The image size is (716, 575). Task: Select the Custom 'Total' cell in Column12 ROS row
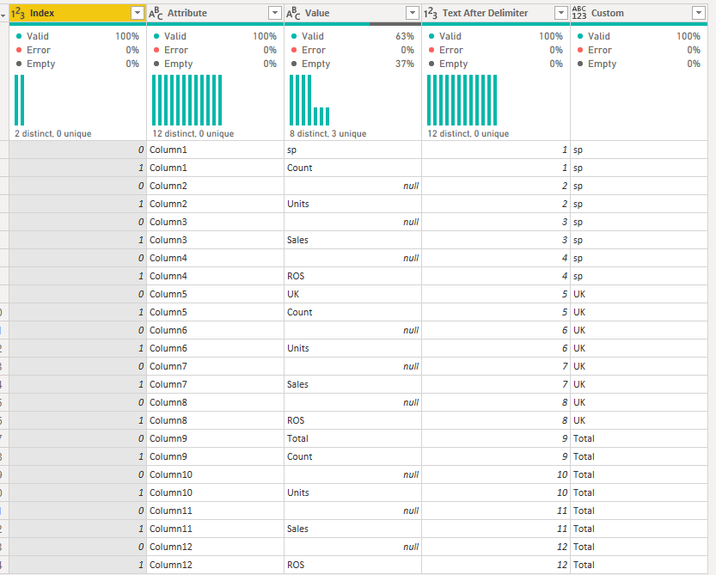[x=639, y=565]
